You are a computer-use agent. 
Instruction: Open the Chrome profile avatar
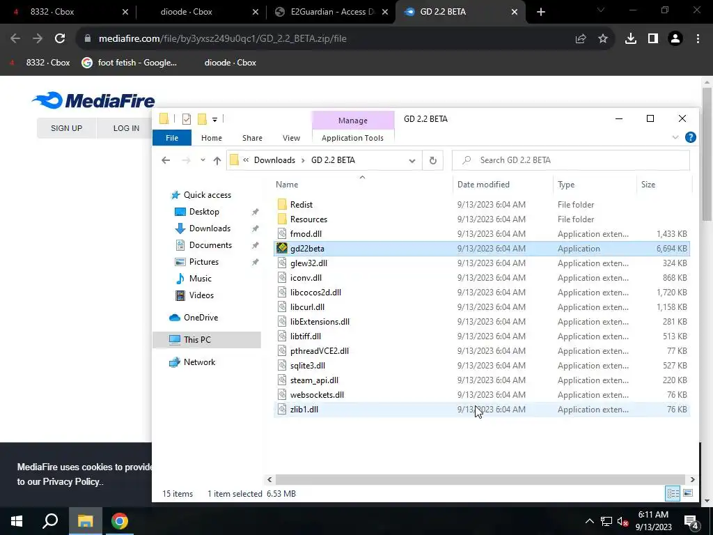[x=675, y=39]
